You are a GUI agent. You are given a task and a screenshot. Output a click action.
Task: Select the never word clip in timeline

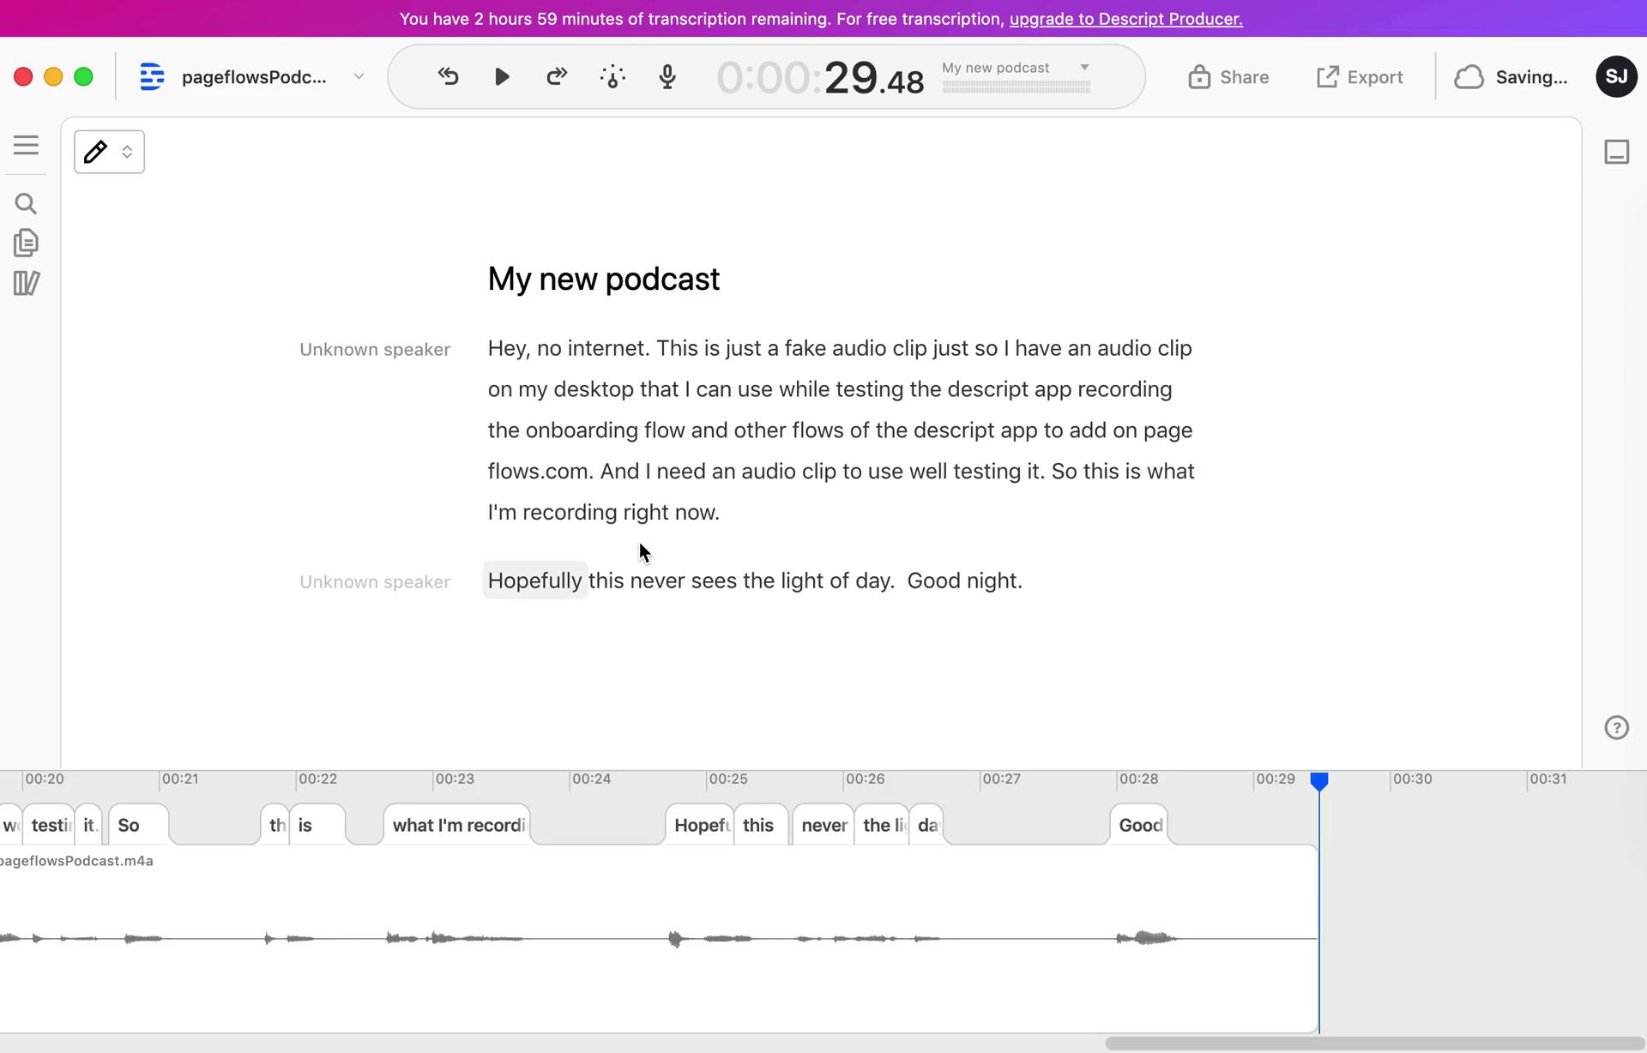point(823,825)
